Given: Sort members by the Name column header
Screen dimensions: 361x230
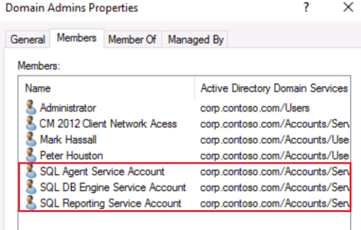Looking at the screenshot, I should [106, 89].
